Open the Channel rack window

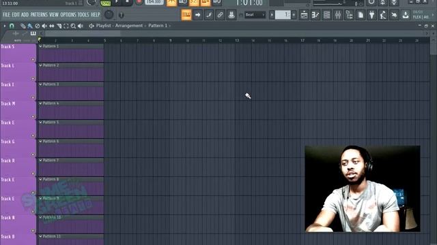pyautogui.click(x=326, y=15)
